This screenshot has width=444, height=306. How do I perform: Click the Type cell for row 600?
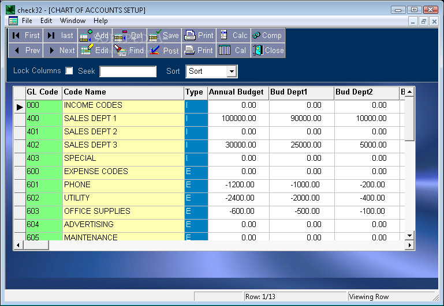[x=196, y=173]
